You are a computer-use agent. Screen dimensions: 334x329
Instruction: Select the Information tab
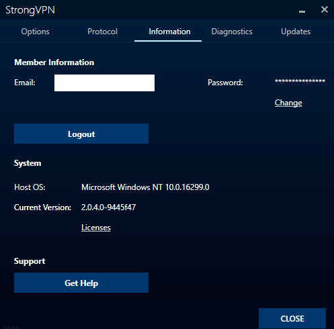pyautogui.click(x=169, y=32)
